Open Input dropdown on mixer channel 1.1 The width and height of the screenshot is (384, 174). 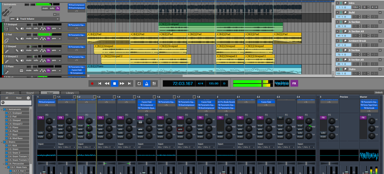66,147
